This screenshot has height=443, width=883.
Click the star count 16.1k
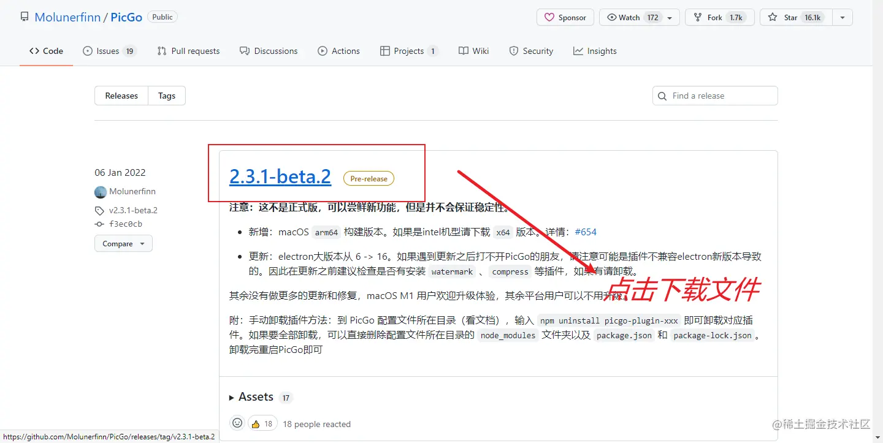(x=812, y=18)
